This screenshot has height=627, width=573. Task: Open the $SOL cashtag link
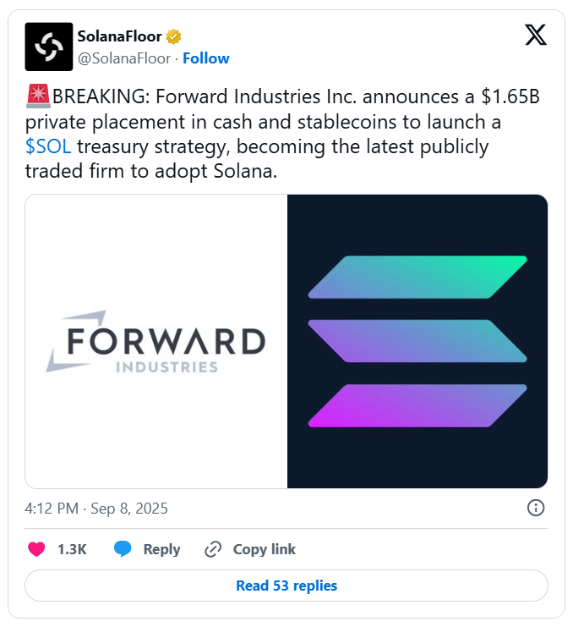[49, 146]
